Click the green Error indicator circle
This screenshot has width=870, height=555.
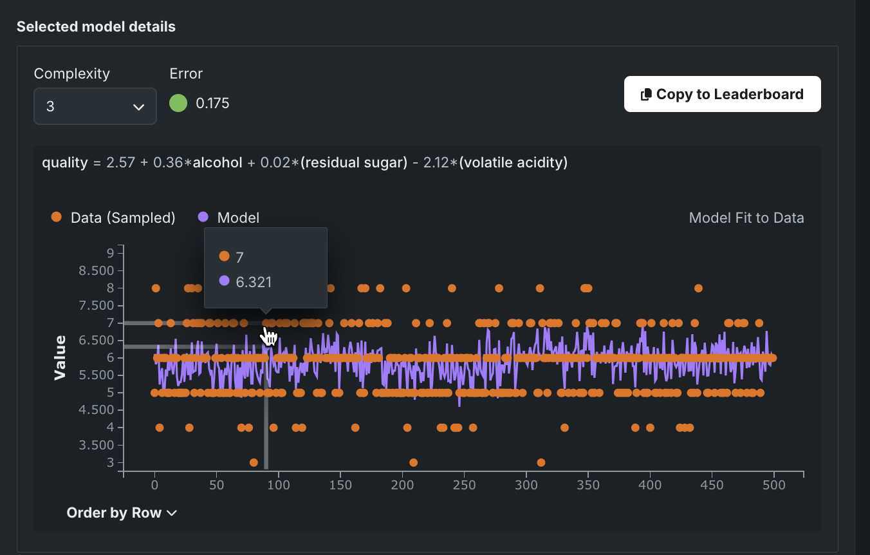tap(178, 103)
